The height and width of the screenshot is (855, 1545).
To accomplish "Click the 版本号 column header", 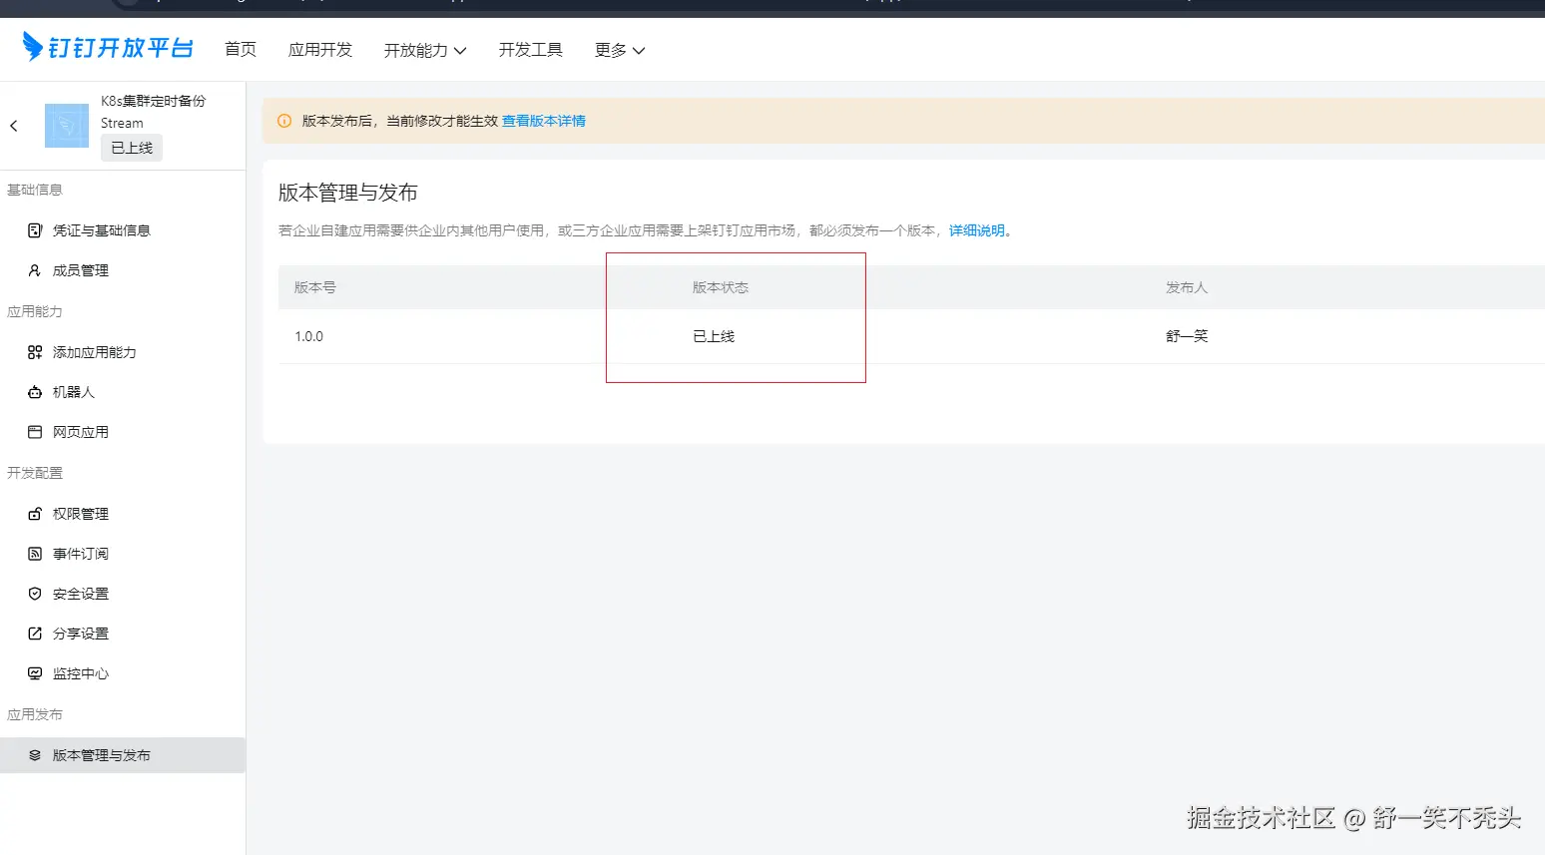I will point(315,287).
